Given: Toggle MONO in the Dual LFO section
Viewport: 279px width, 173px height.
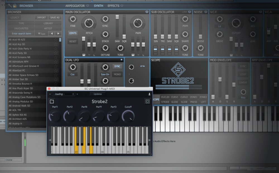Looking at the screenshot, I should (x=117, y=75).
